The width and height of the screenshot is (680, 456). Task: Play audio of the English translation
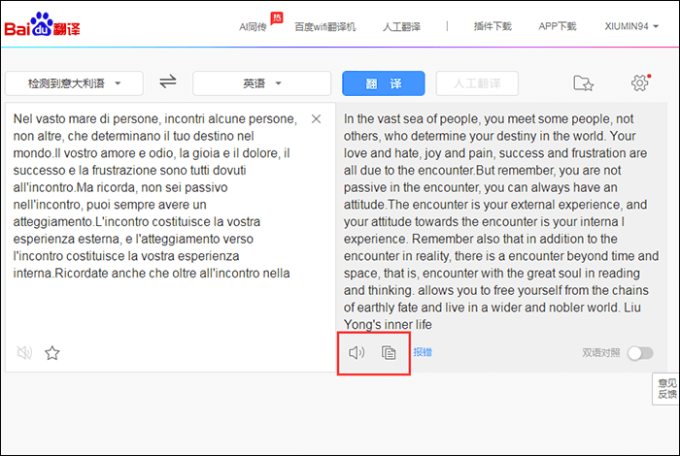(357, 352)
